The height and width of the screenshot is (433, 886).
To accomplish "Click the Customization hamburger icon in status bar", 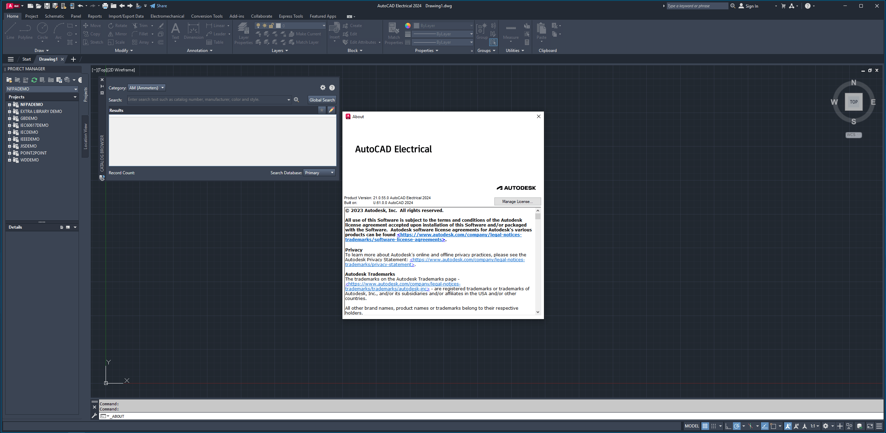I will tap(879, 426).
